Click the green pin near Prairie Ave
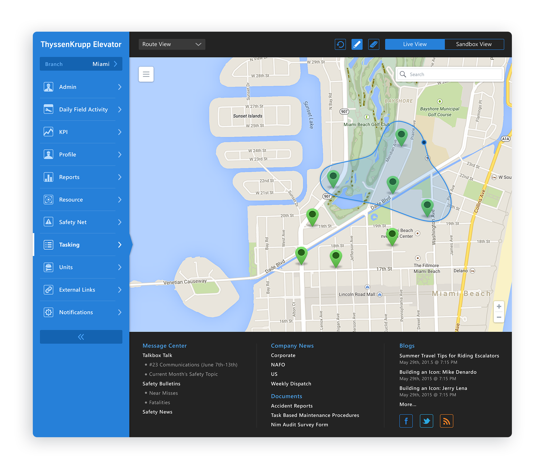Image resolution: width=543 pixels, height=470 pixels. tap(401, 137)
